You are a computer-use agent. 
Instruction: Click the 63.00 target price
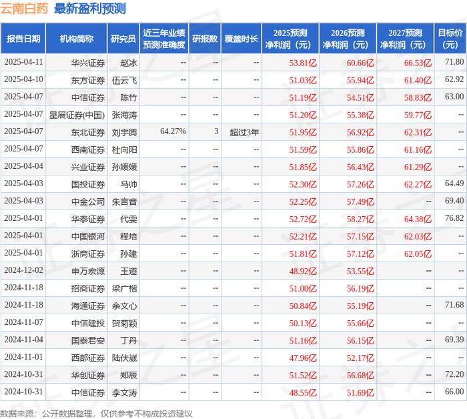(454, 97)
